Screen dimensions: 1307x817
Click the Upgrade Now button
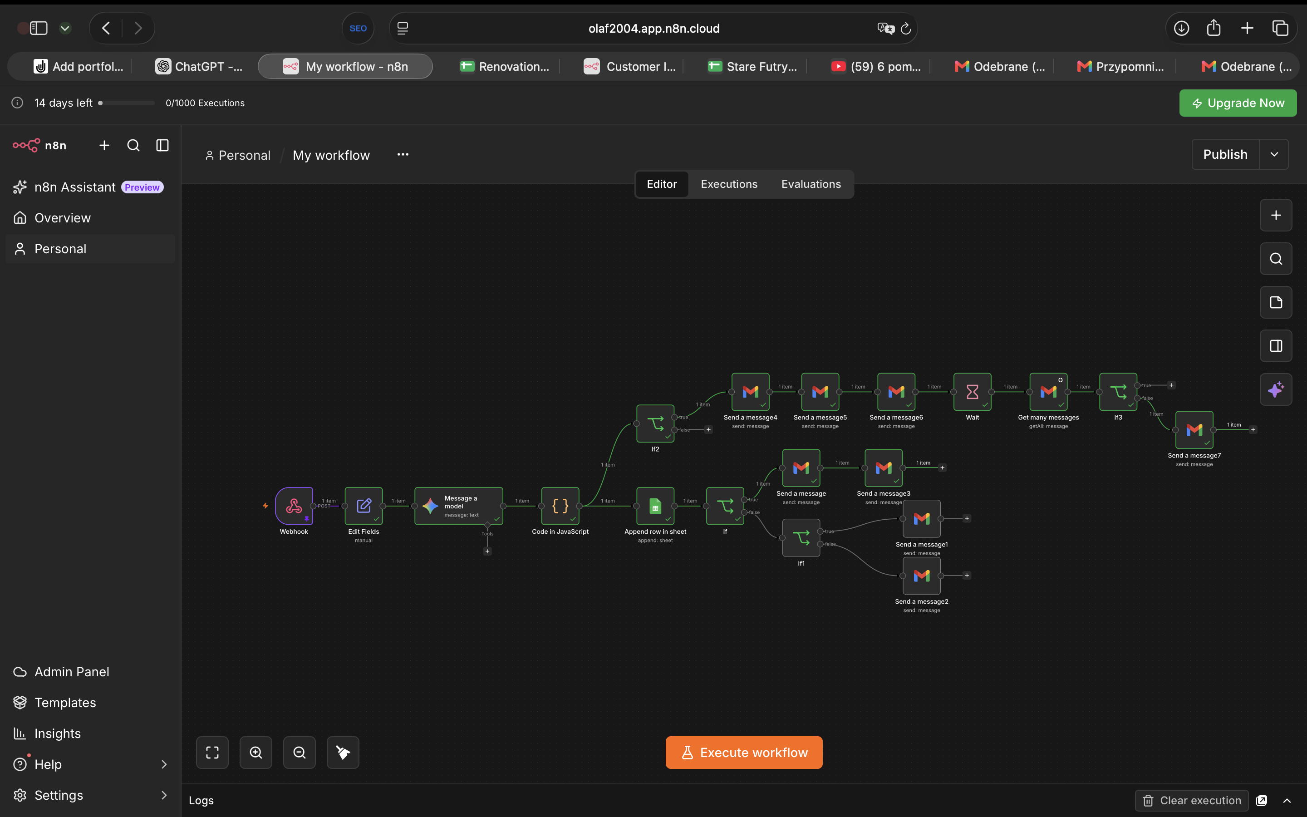[x=1238, y=103]
